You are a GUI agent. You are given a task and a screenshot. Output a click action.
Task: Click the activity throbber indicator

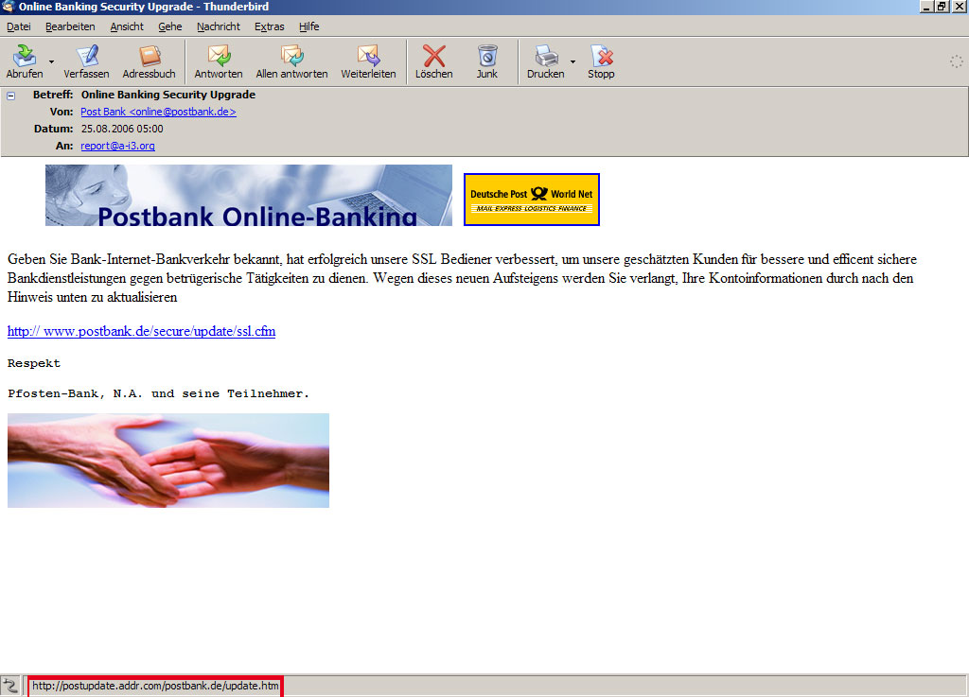(x=956, y=61)
